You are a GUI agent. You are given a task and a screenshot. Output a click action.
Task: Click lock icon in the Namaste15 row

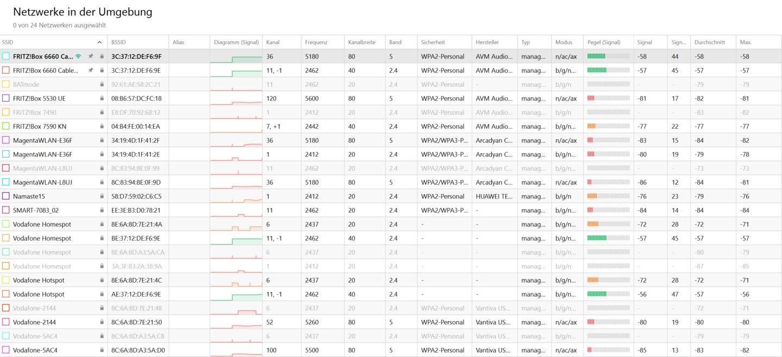(102, 196)
